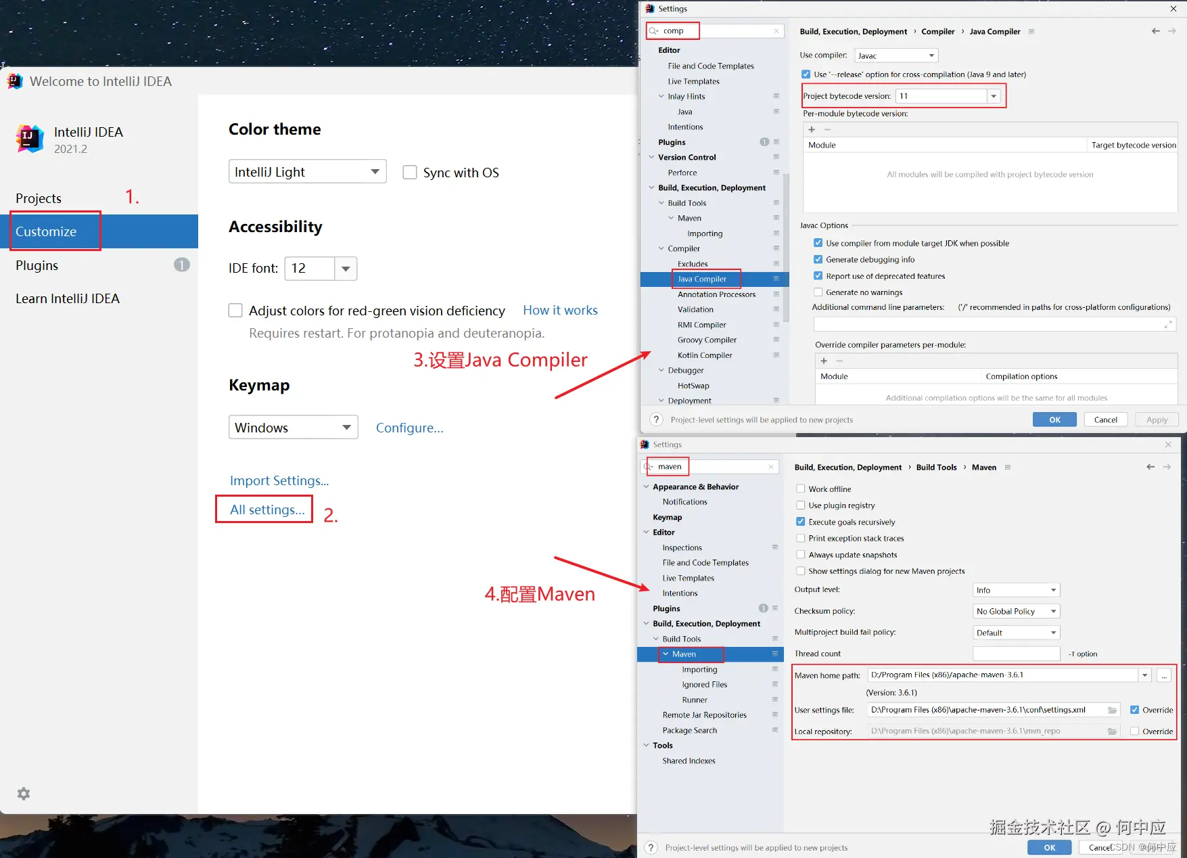Clear the 'maven' search field
Screen dimensions: 1187x858
770,467
